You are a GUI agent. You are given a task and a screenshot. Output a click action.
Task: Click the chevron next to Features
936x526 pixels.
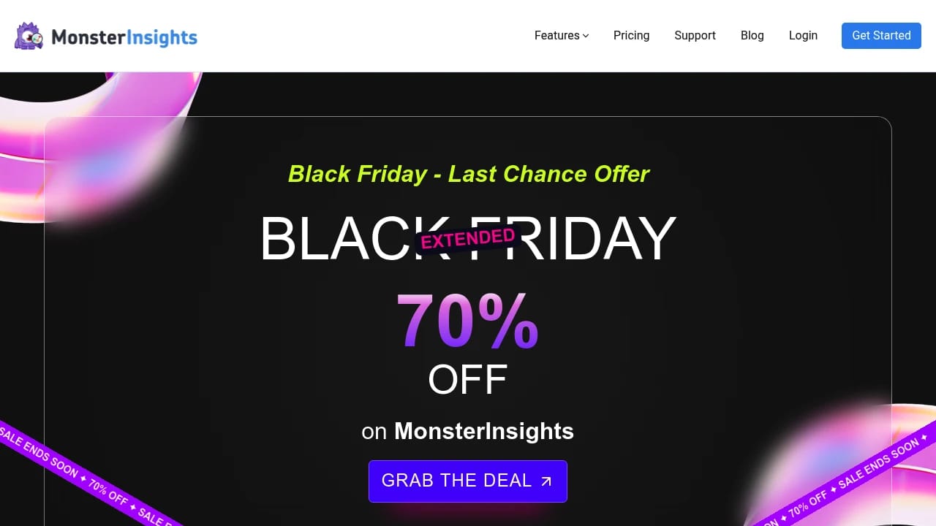(x=585, y=36)
